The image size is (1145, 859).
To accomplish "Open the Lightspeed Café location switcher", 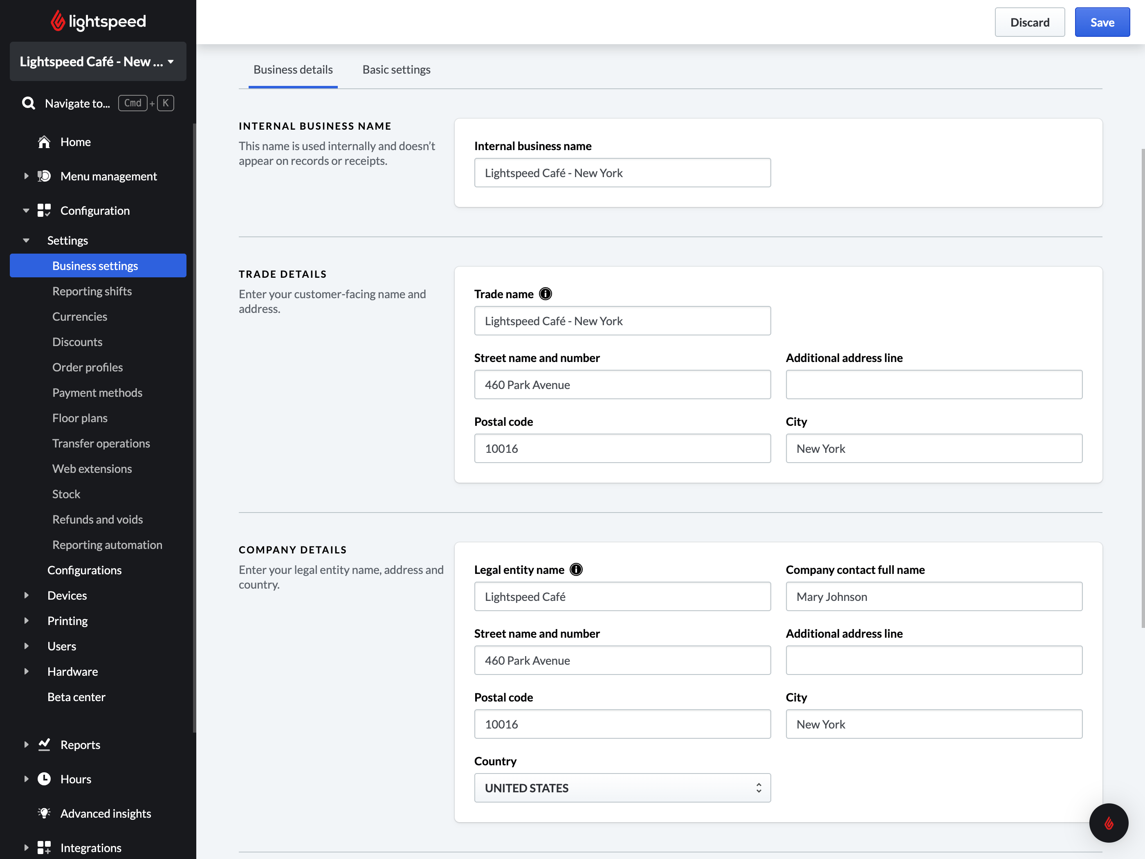I will tap(98, 62).
